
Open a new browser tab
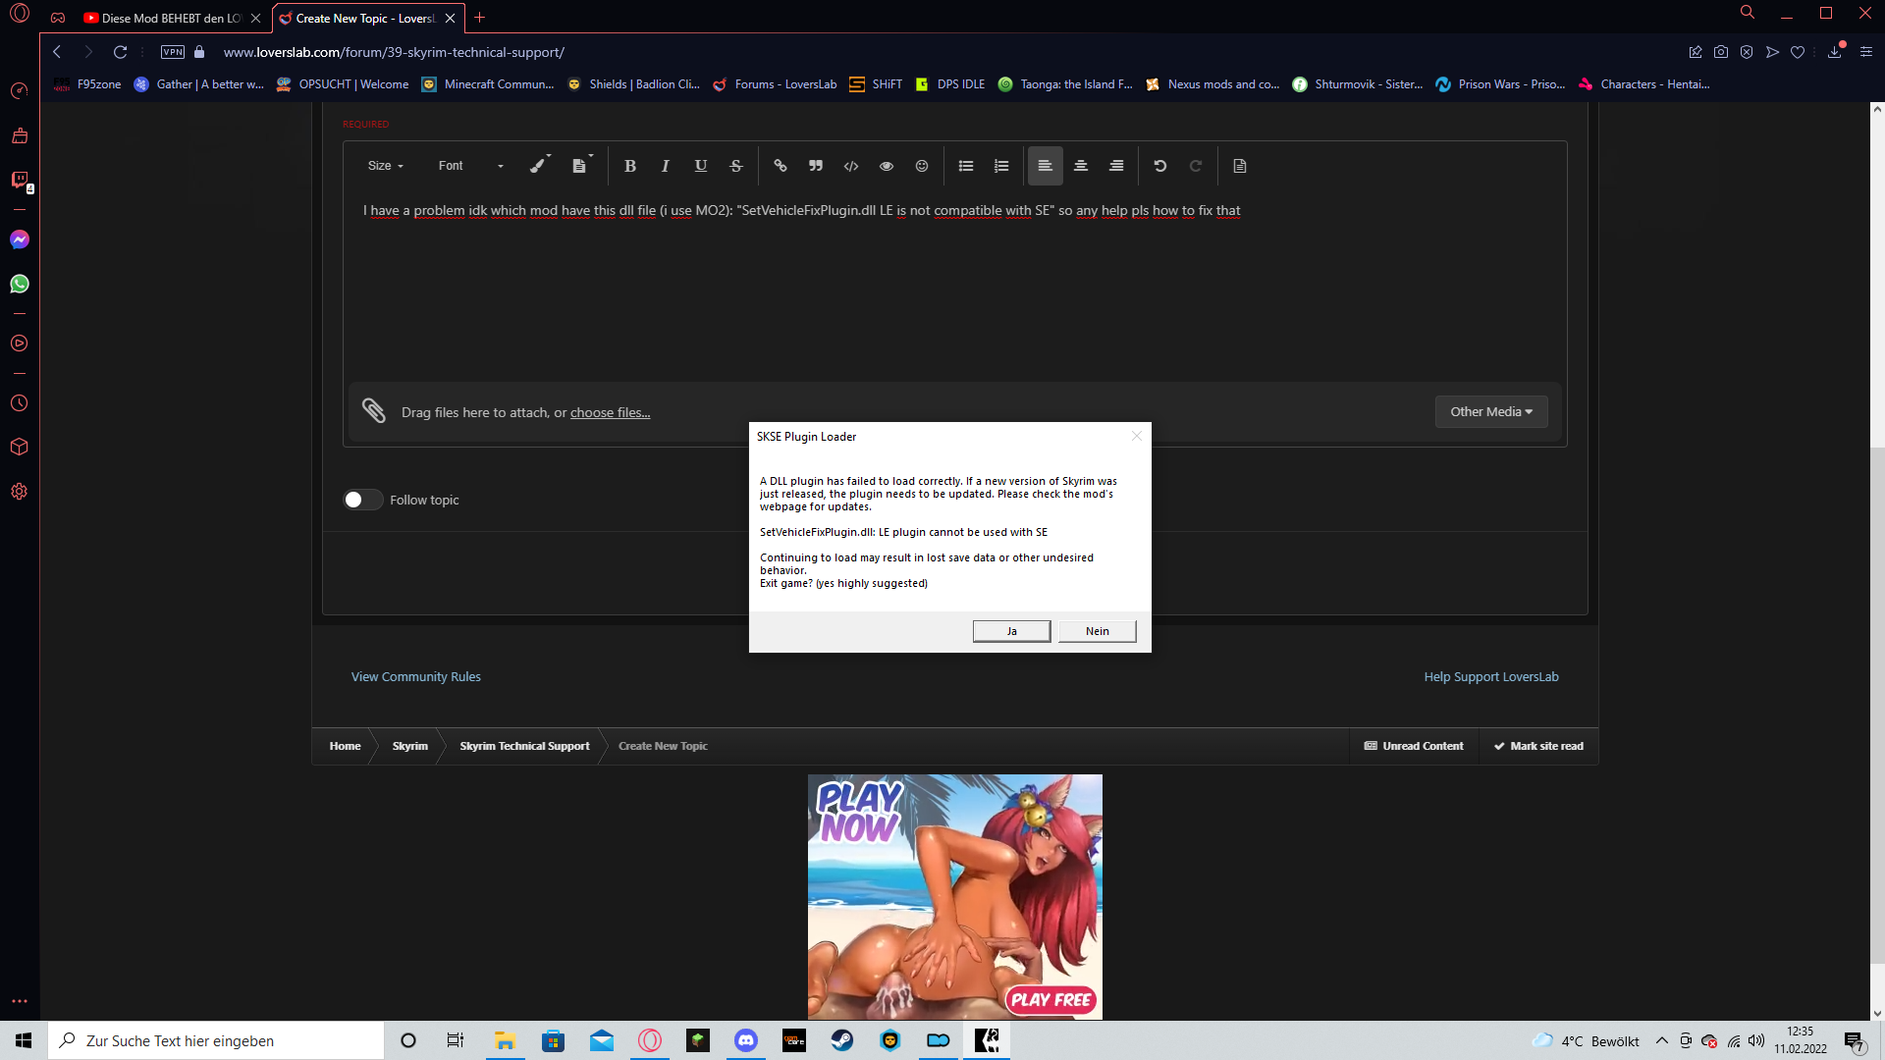480,18
